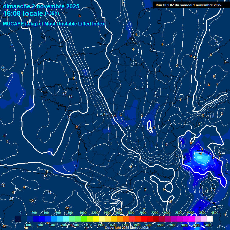Click the 'MUCAPE (J/kg) et Most Unstable Lifted Index' caption
This screenshot has width=230, height=230.
tap(54, 24)
